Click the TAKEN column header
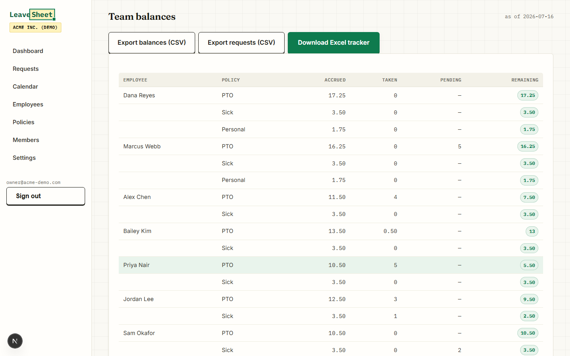The height and width of the screenshot is (356, 570). [x=389, y=80]
